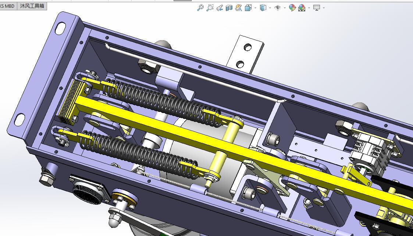Image resolution: width=413 pixels, height=236 pixels.
Task: Select the Zoom to Area tool
Action: [210, 8]
